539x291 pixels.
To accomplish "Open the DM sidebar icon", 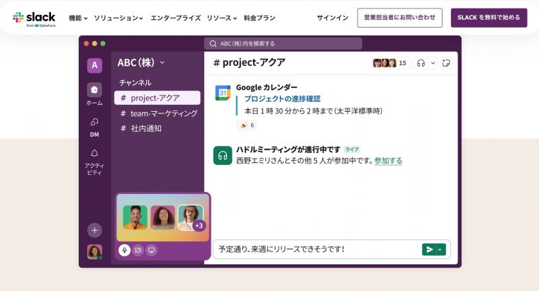I will tap(94, 122).
